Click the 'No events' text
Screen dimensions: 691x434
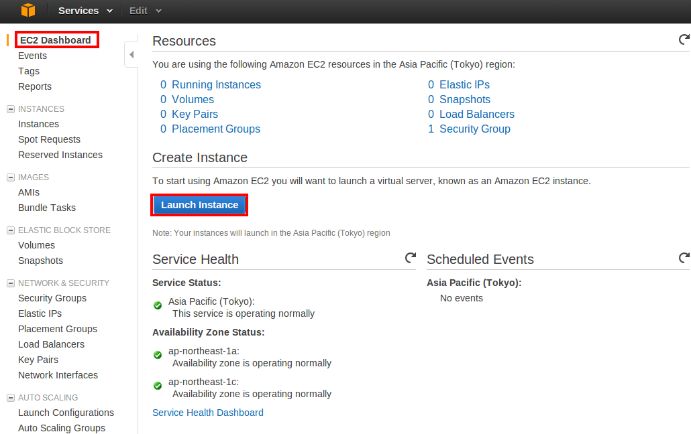click(462, 298)
